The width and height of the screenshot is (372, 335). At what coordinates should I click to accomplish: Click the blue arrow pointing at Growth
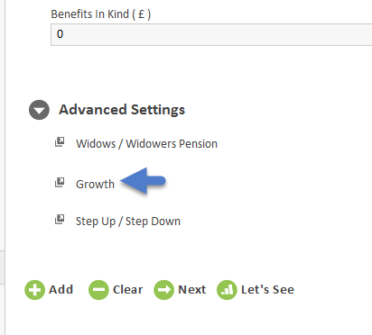tap(143, 181)
